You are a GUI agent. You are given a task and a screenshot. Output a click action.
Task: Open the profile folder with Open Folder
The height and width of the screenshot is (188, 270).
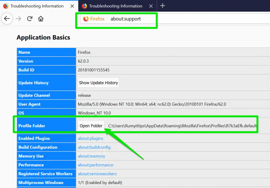point(91,126)
